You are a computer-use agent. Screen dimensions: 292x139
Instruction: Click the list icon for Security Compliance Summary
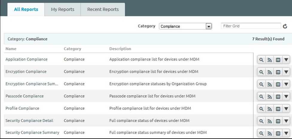click(x=278, y=133)
